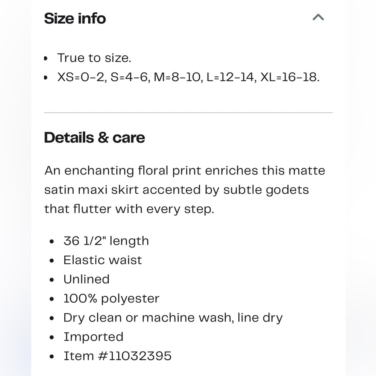The image size is (376, 376).
Task: Click the Unlined list item
Action: pos(86,279)
